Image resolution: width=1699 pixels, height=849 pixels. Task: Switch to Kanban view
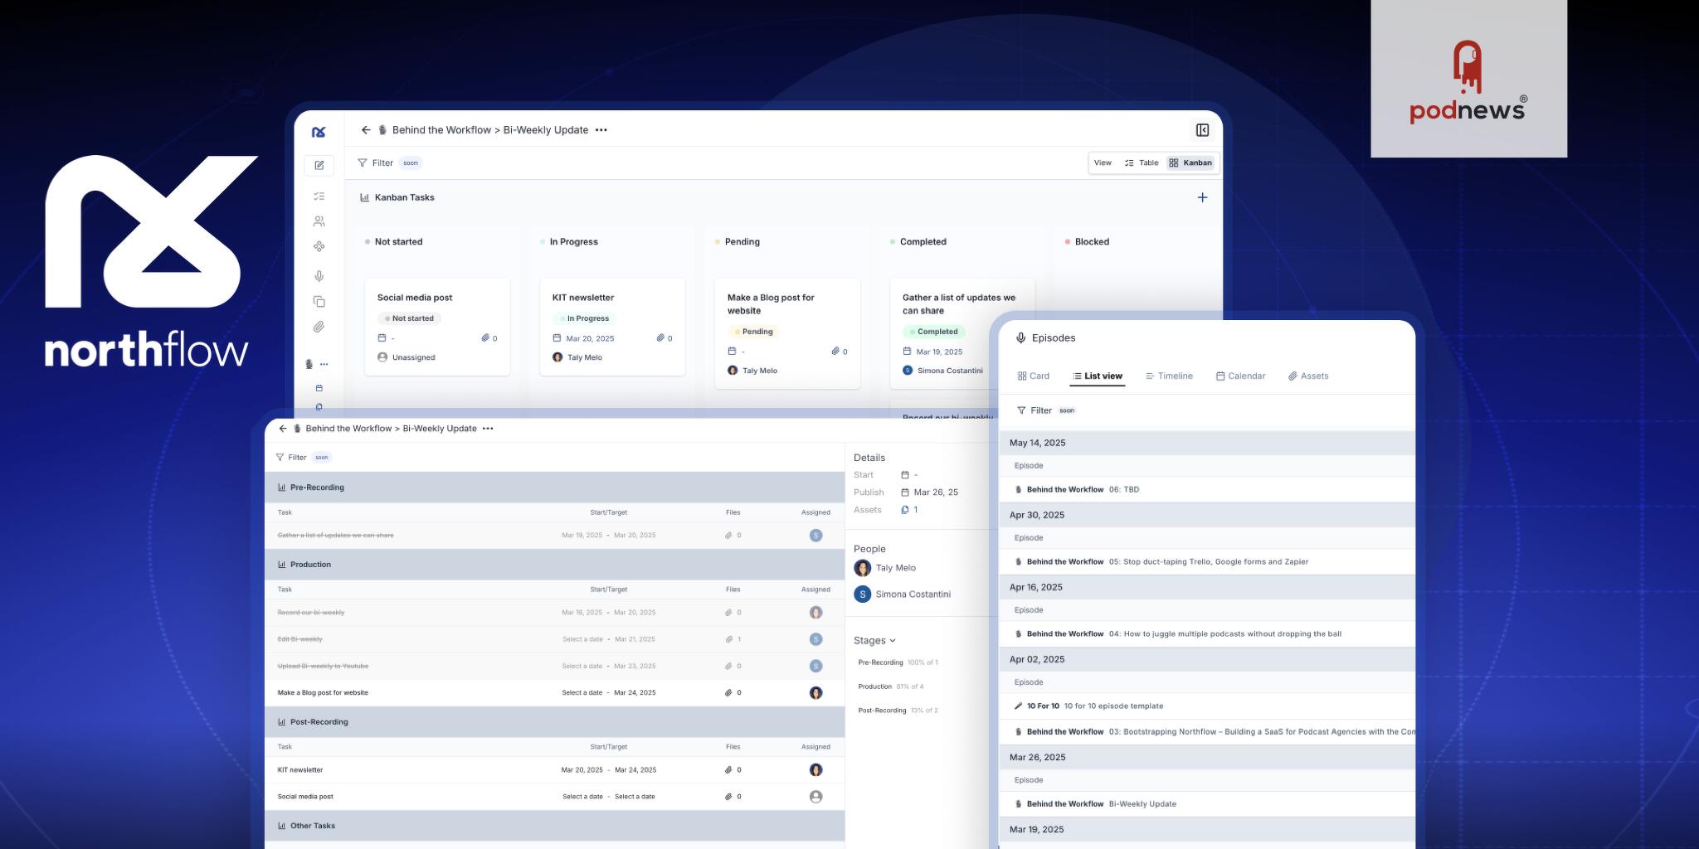(1190, 163)
